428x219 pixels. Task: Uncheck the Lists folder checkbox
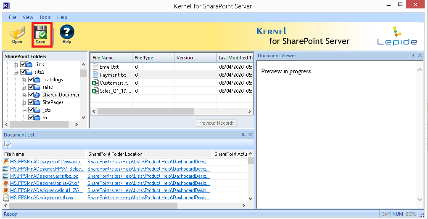23,64
